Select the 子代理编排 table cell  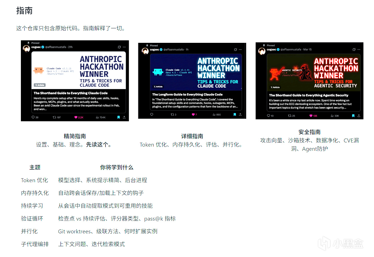35,244
